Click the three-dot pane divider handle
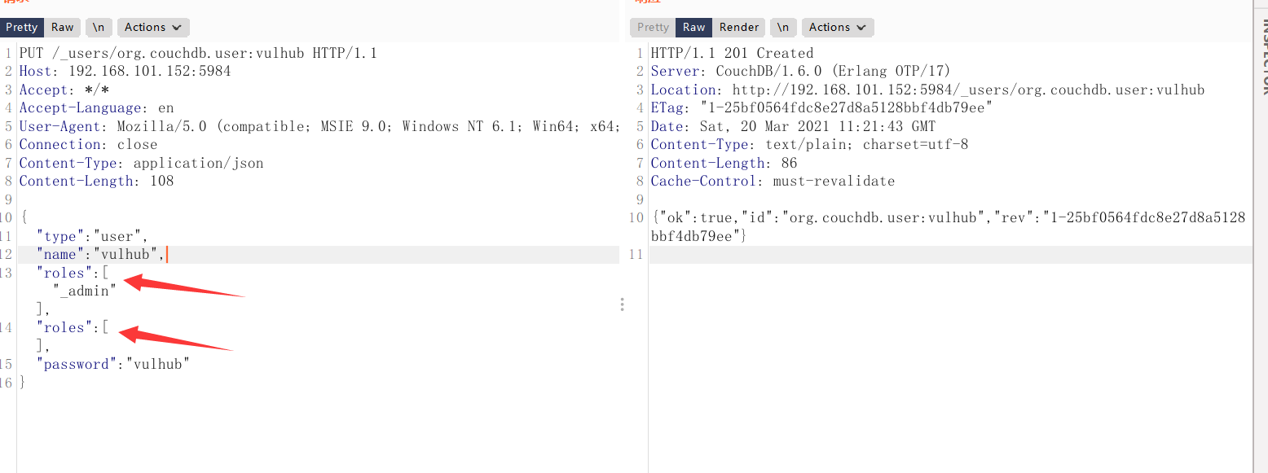 coord(622,304)
